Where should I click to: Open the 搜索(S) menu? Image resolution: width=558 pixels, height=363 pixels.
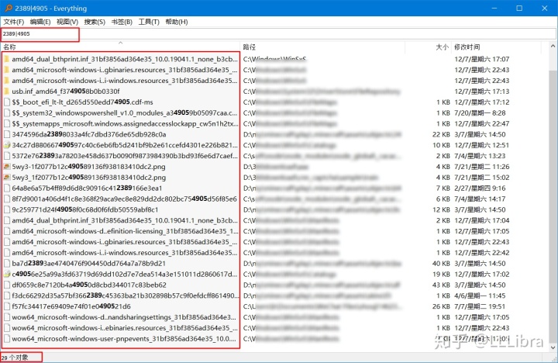[x=95, y=22]
